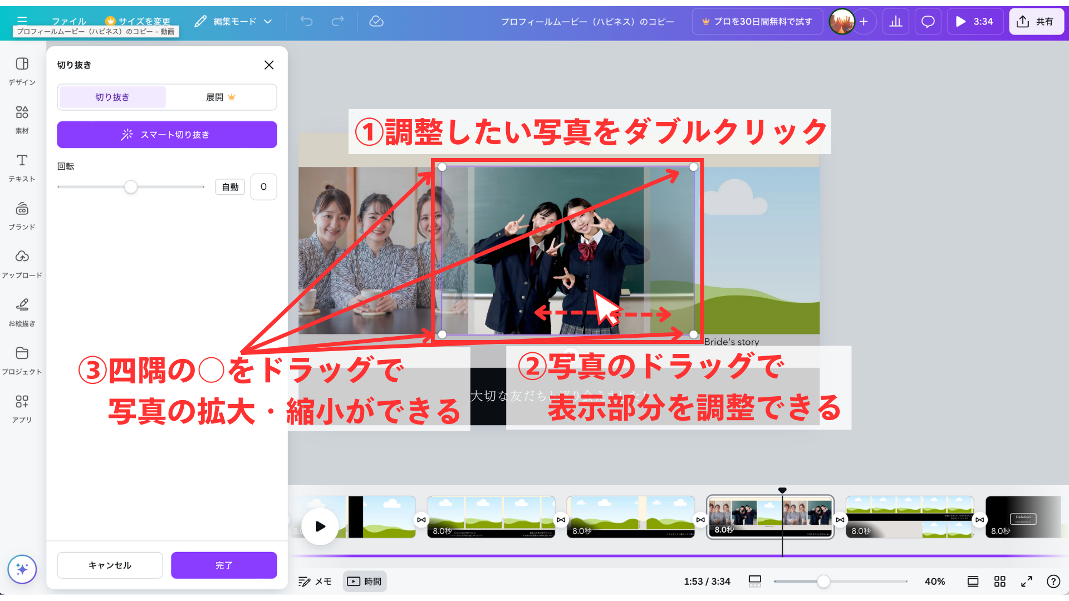This screenshot has width=1069, height=601.
Task: Select the selected people-photo scene thumbnail
Action: click(x=770, y=517)
